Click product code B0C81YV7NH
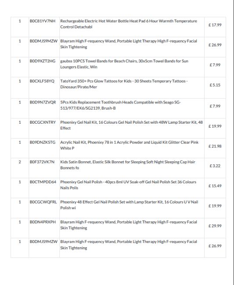Screen dimensions: 234x285 coord(43,21)
